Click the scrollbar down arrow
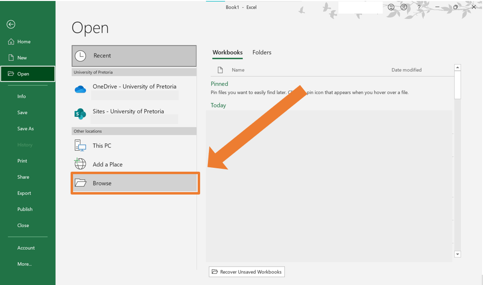484x285 pixels. point(457,254)
